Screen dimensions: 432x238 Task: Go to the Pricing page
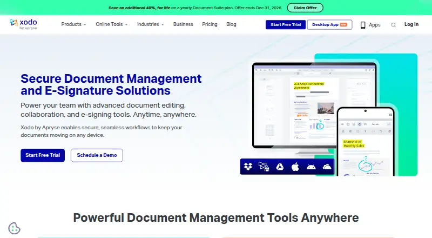coord(210,24)
